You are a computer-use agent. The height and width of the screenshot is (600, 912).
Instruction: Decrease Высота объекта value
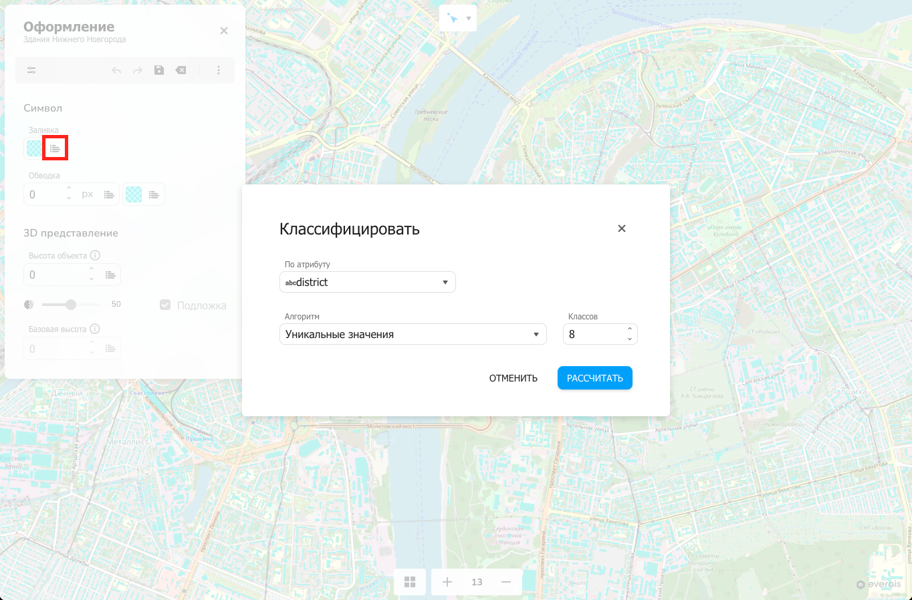pos(92,279)
